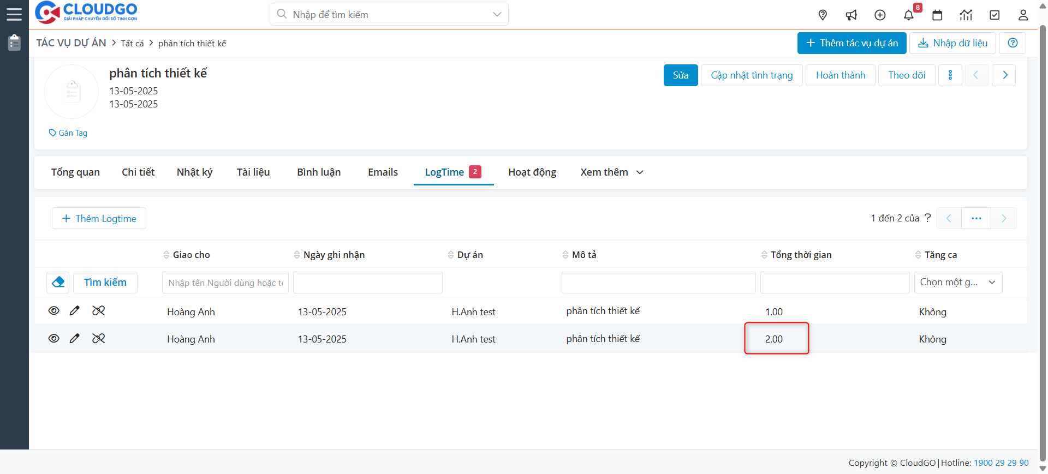Viewport: 1048px width, 474px height.
Task: Focus the Ngày ghi nhận filter input
Action: pyautogui.click(x=368, y=283)
